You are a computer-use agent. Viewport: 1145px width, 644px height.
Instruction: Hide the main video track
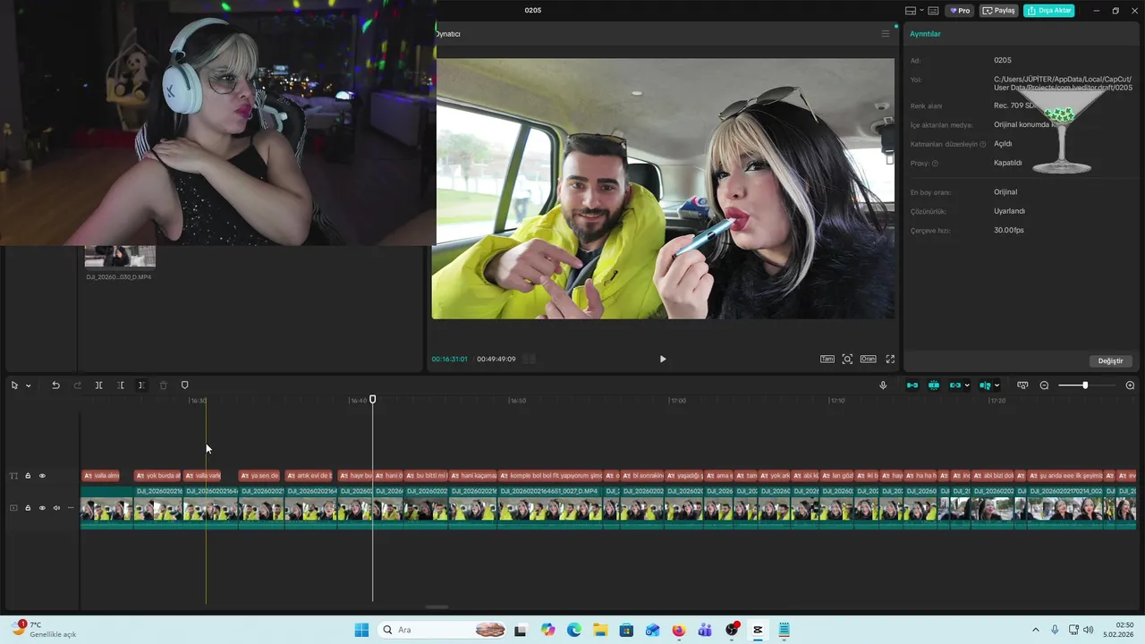[x=42, y=508]
